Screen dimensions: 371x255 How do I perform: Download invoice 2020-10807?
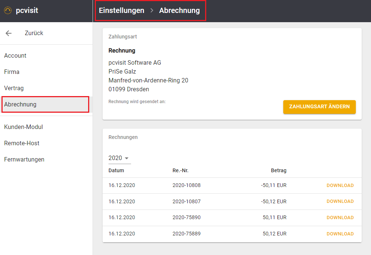pyautogui.click(x=340, y=201)
